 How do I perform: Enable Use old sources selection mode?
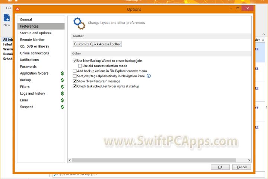tap(80, 66)
